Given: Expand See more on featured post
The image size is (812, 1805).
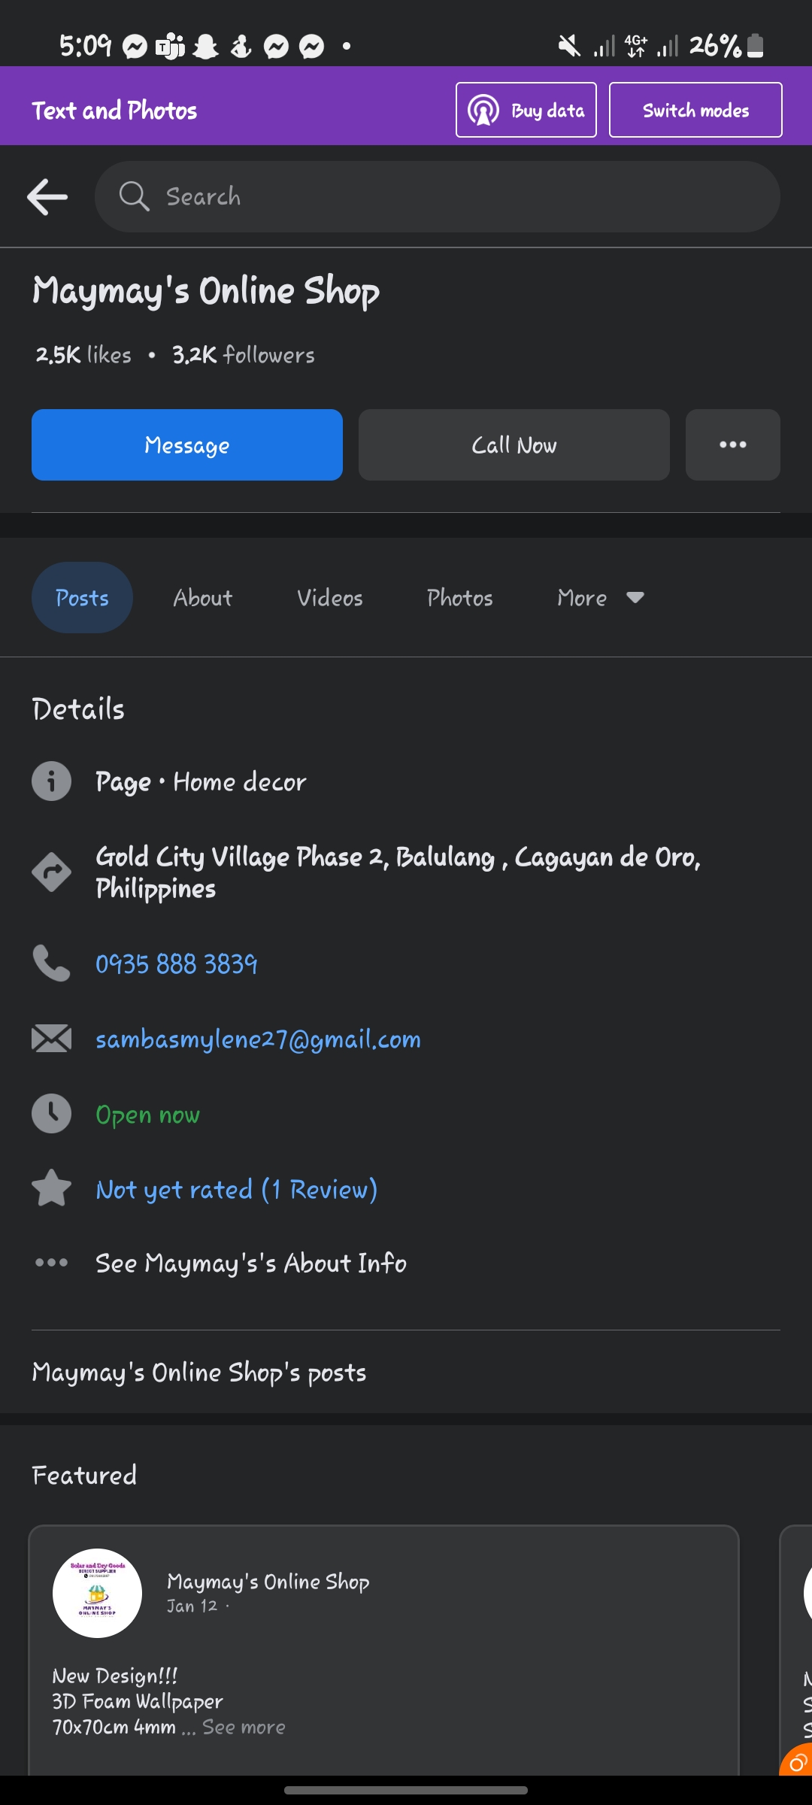Looking at the screenshot, I should (x=244, y=1727).
